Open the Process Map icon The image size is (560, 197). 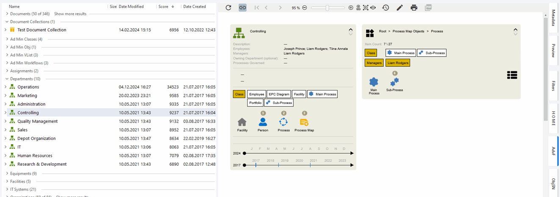304,122
